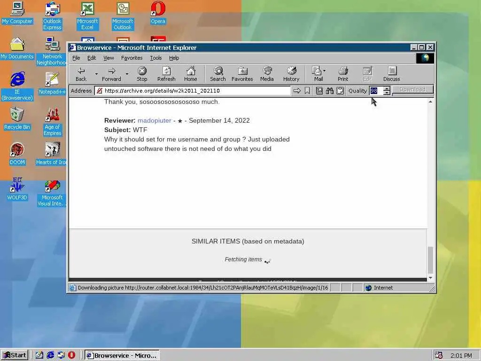
Task: Click the address bar URL field
Action: [192, 91]
